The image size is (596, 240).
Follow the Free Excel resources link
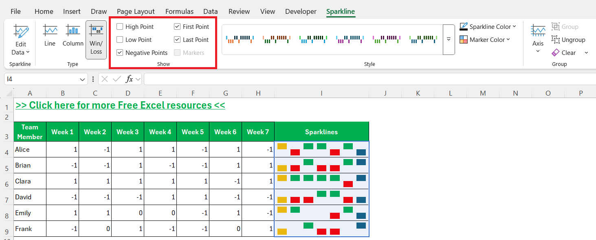(x=120, y=105)
